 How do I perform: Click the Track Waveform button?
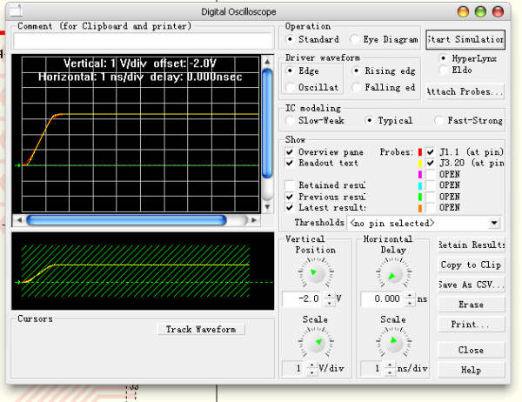[201, 329]
